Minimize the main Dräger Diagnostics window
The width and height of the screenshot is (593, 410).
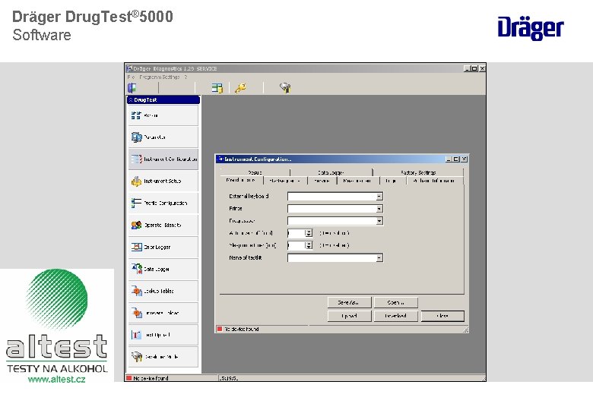click(x=467, y=68)
